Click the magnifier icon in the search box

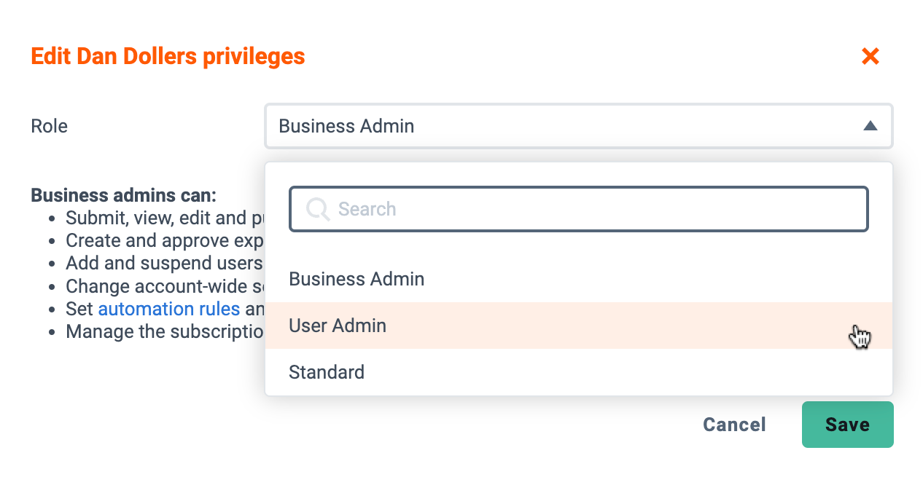tap(318, 209)
